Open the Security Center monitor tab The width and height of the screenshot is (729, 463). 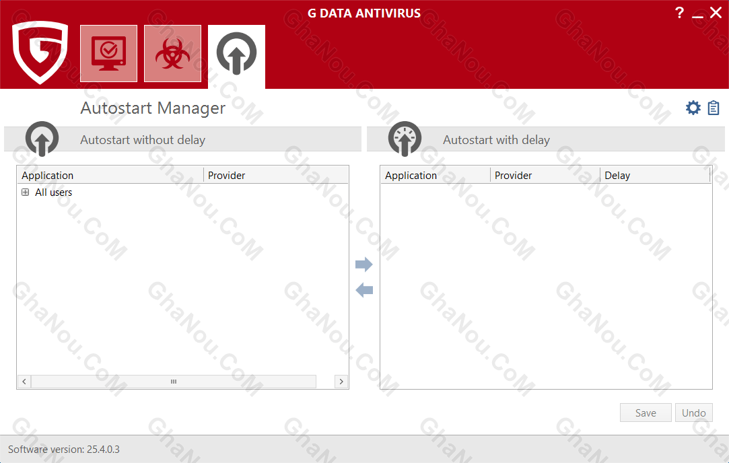109,53
